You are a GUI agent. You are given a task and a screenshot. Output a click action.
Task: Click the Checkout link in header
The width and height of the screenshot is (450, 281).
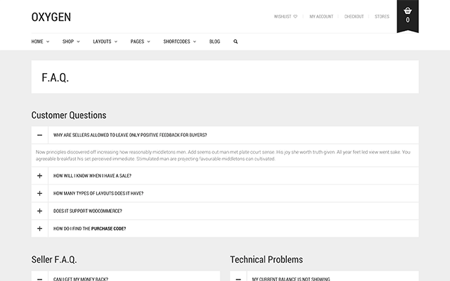coord(354,16)
